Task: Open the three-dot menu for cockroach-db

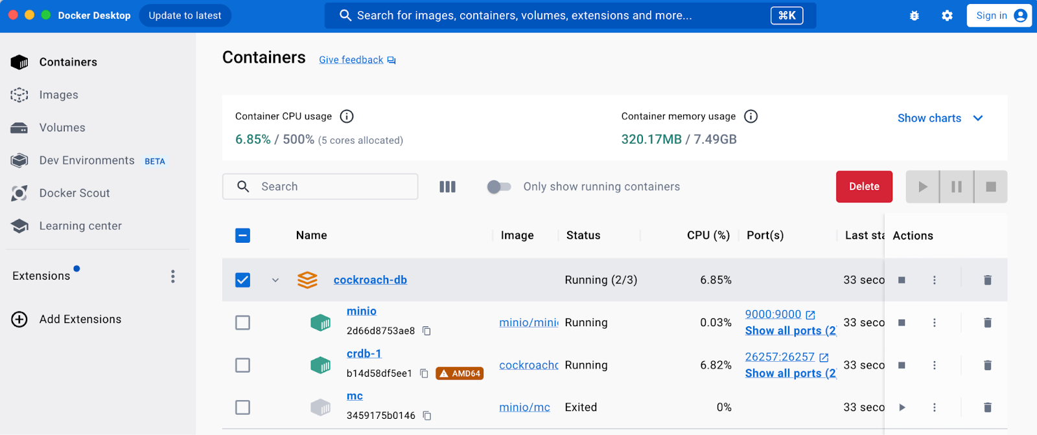Action: pos(934,280)
